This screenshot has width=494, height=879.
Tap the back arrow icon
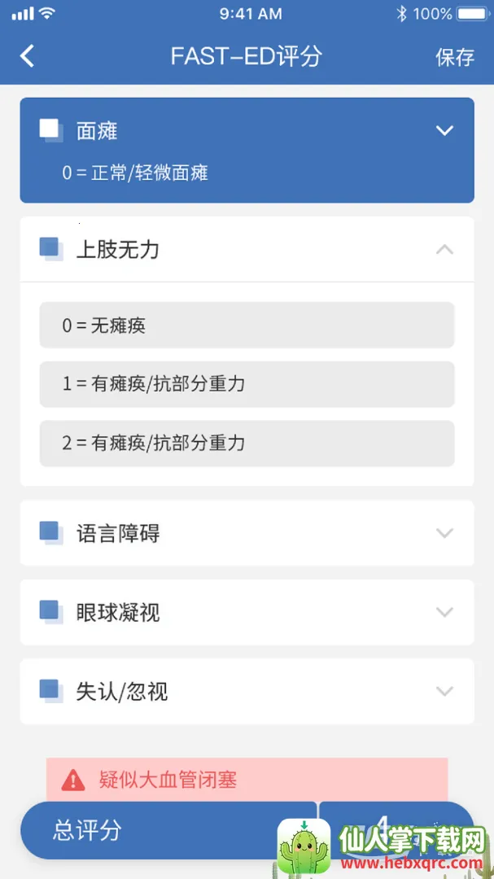click(x=28, y=56)
